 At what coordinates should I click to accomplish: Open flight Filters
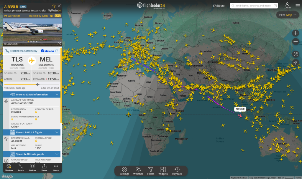(x=151, y=171)
